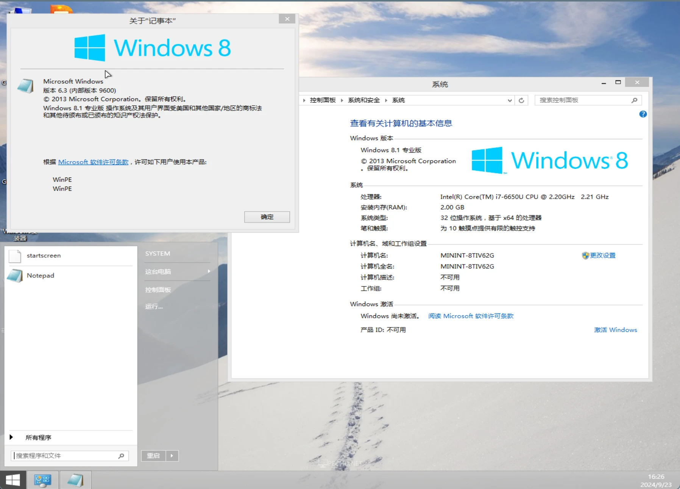Viewport: 680px width, 489px height.
Task: Click the 32 位操作系统 system type value
Action: [491, 218]
